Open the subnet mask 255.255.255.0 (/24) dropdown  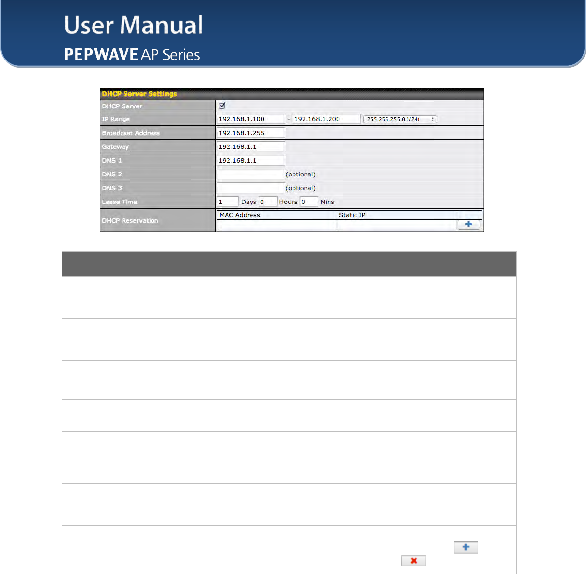(400, 119)
